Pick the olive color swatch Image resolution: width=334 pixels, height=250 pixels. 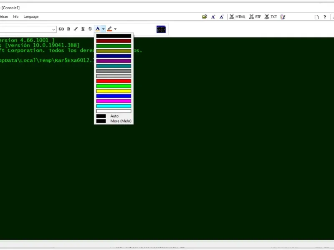tap(114, 51)
